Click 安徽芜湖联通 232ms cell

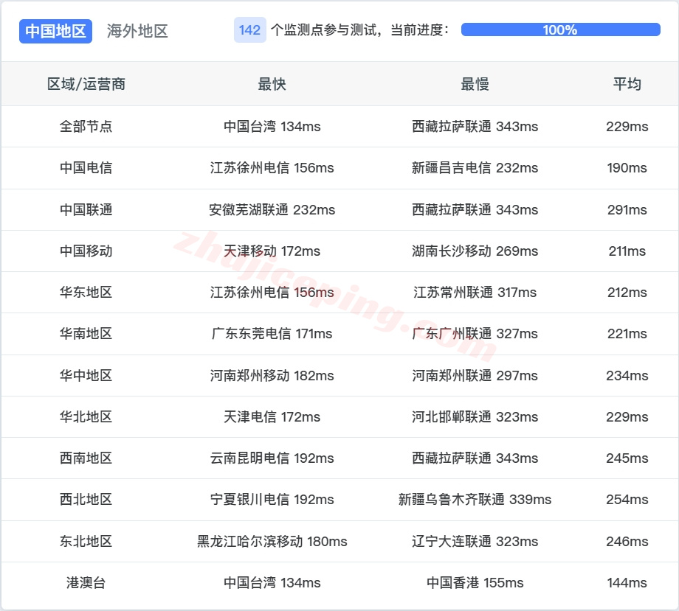272,210
